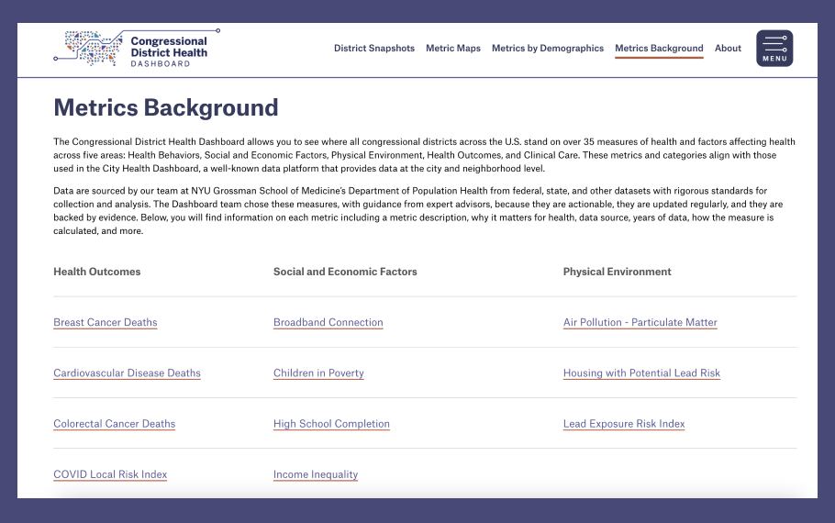Open High School Completion metric
The height and width of the screenshot is (523, 835).
pyautogui.click(x=331, y=424)
